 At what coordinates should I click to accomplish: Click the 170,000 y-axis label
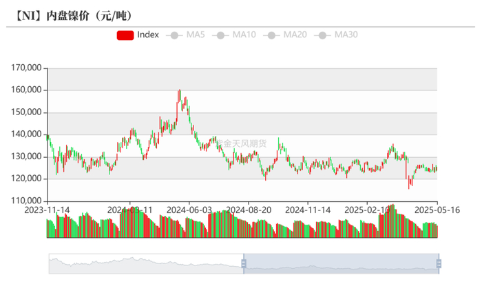pyautogui.click(x=26, y=68)
